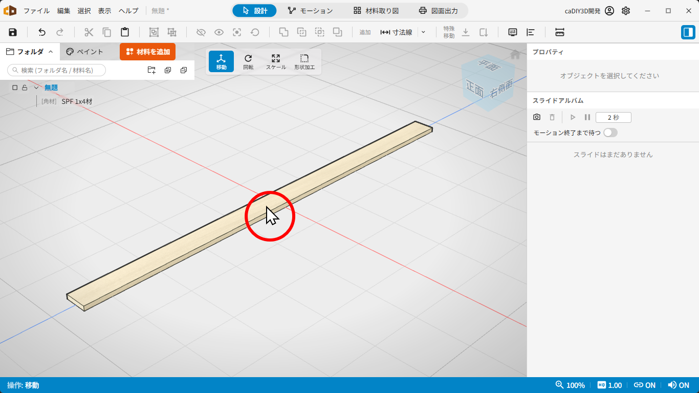The height and width of the screenshot is (393, 699).
Task: Toggle the checkbox beside 無題 folder
Action: (15, 88)
